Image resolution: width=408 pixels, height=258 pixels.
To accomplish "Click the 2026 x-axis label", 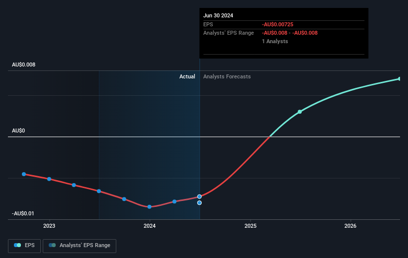I will tap(350, 226).
